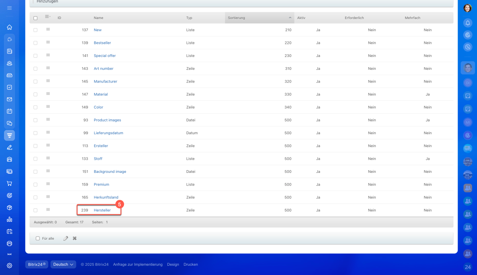Sort by the Mehrfach column header

(413, 18)
